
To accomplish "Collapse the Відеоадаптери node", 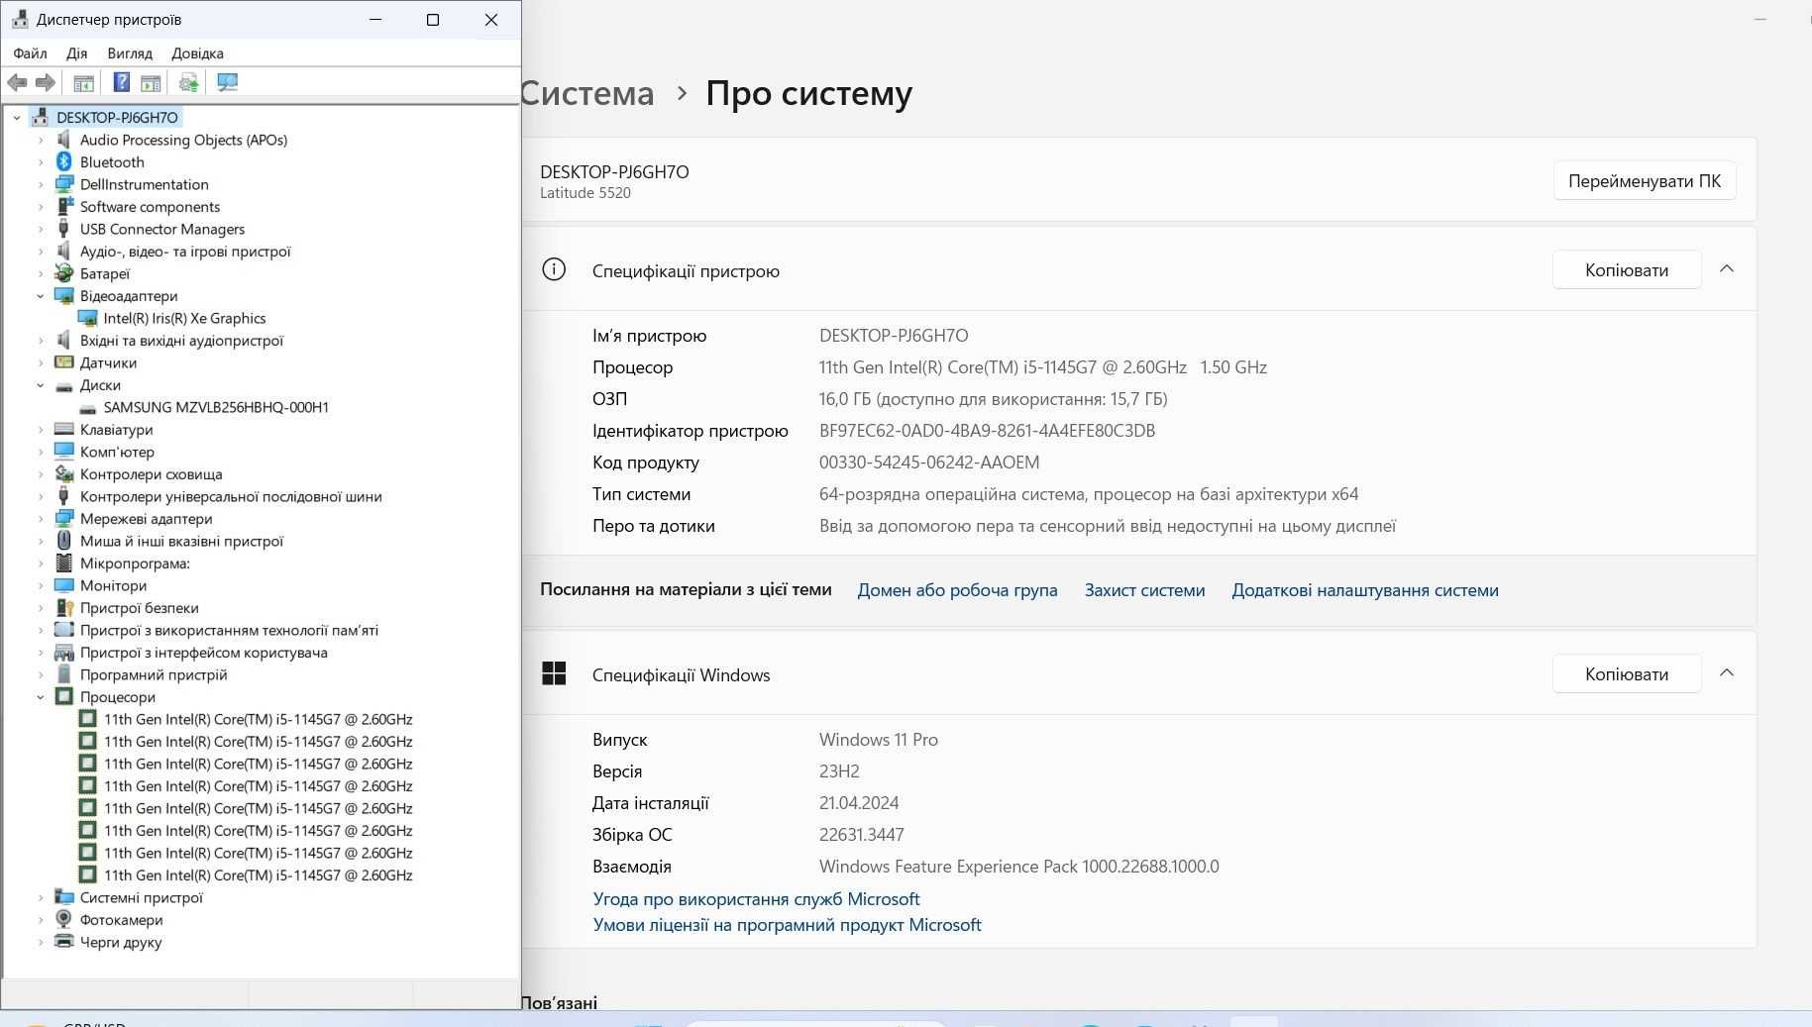I will coord(41,295).
